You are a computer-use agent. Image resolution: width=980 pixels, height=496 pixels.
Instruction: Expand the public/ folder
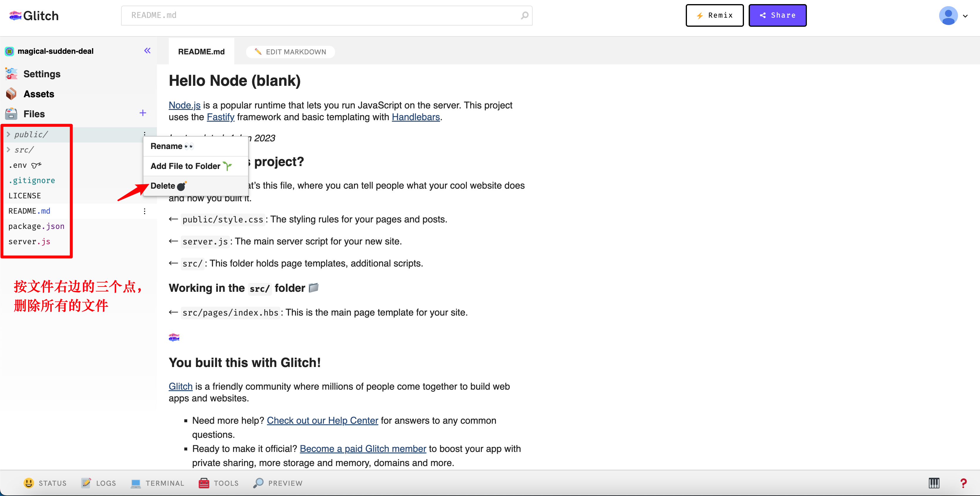[8, 134]
